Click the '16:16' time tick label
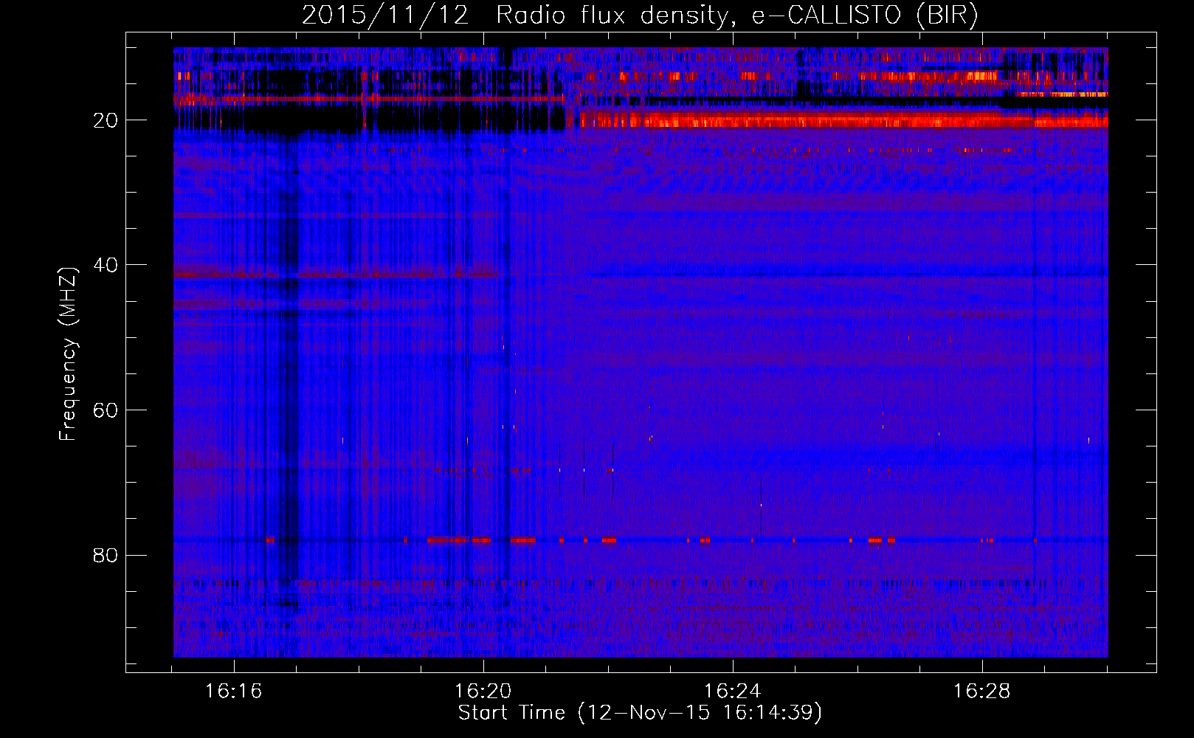The height and width of the screenshot is (738, 1194). (233, 692)
